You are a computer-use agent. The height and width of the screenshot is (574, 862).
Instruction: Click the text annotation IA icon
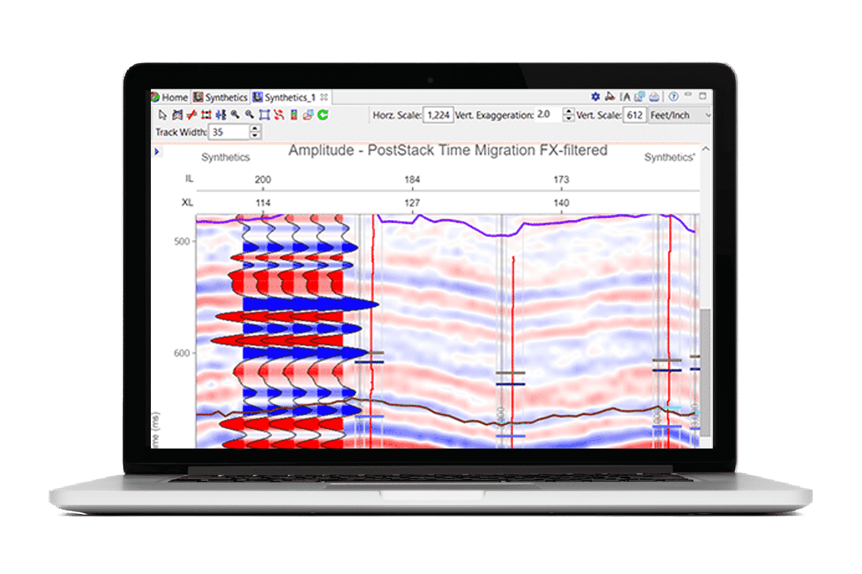[x=625, y=97]
